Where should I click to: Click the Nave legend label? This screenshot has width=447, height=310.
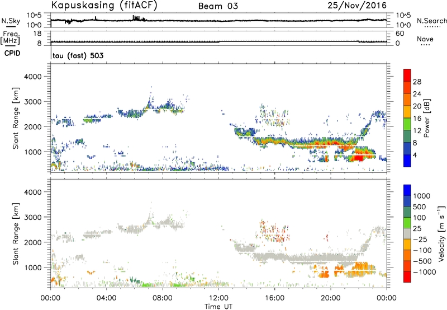click(x=425, y=39)
